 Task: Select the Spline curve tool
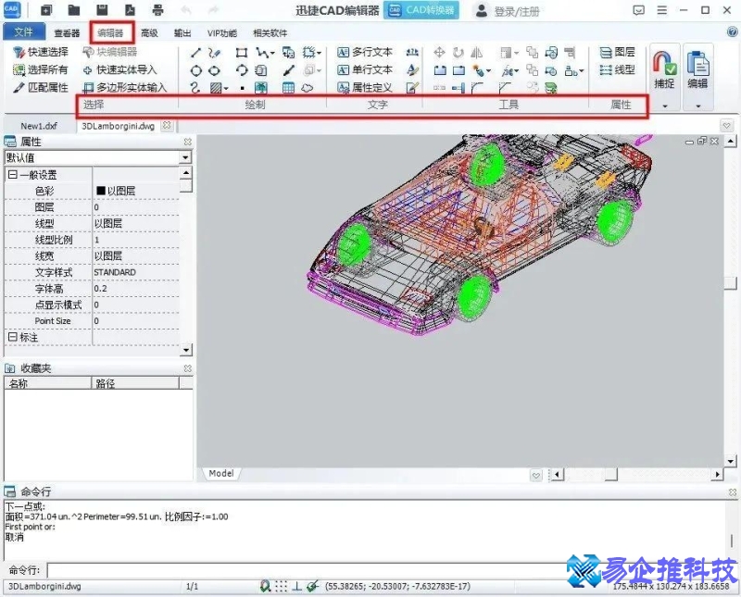coord(195,88)
